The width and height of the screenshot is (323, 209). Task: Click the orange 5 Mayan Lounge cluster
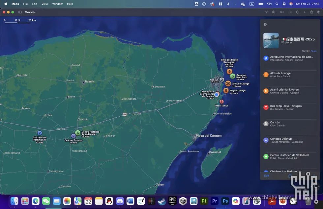click(226, 91)
